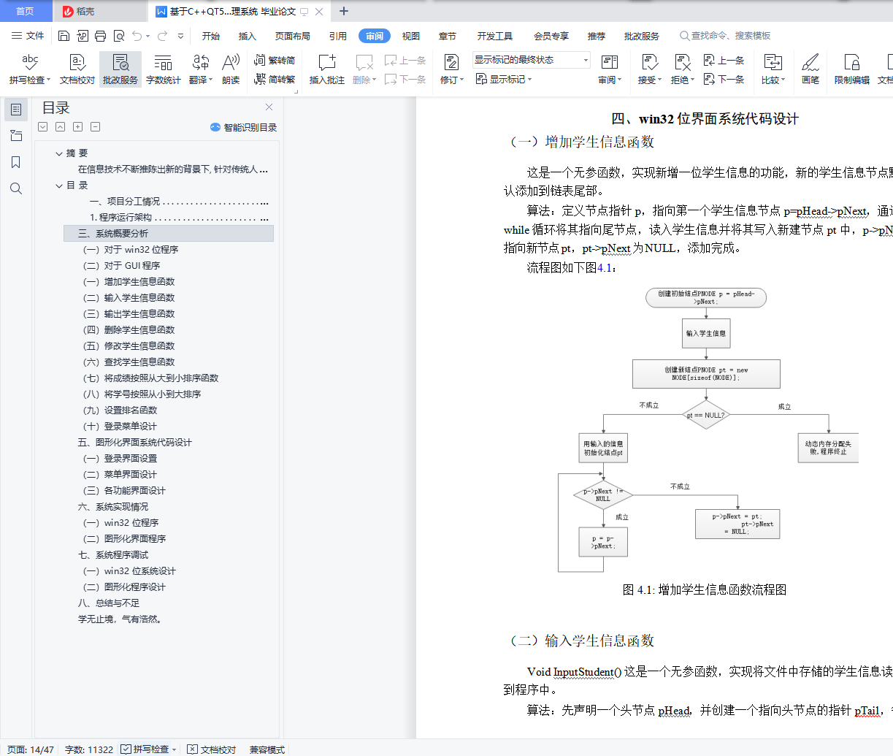Click the down-arrow box button in 目录 panel

43,127
